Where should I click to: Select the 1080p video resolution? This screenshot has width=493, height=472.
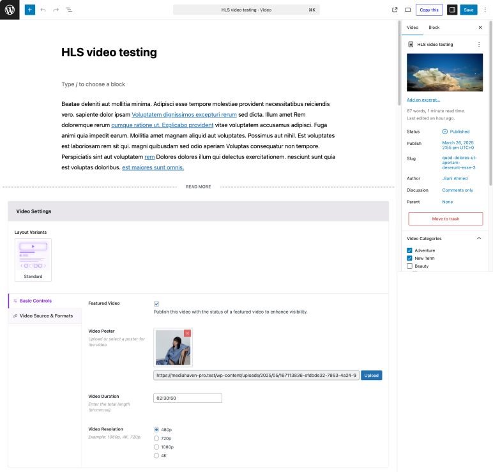click(x=156, y=447)
